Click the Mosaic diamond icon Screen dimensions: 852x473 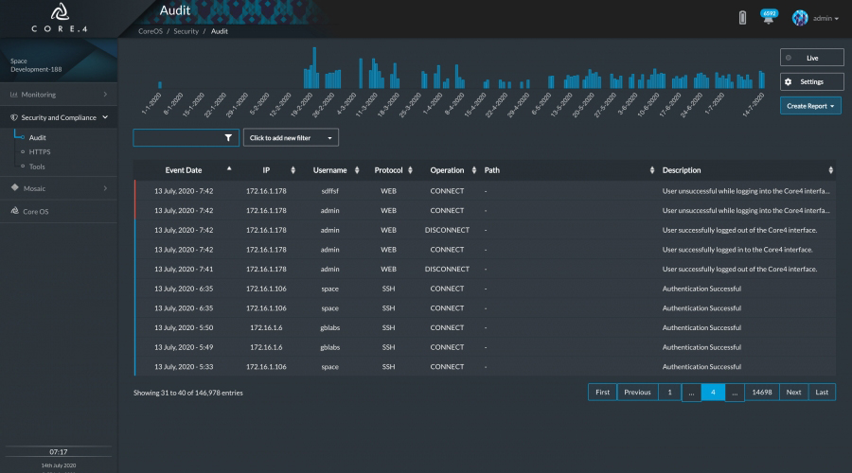coord(14,188)
